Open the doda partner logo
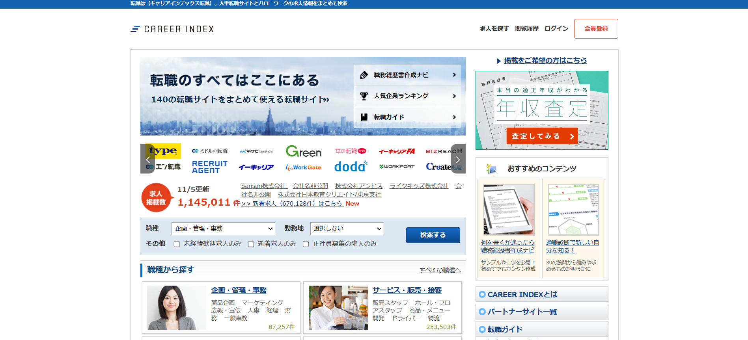 tap(351, 167)
